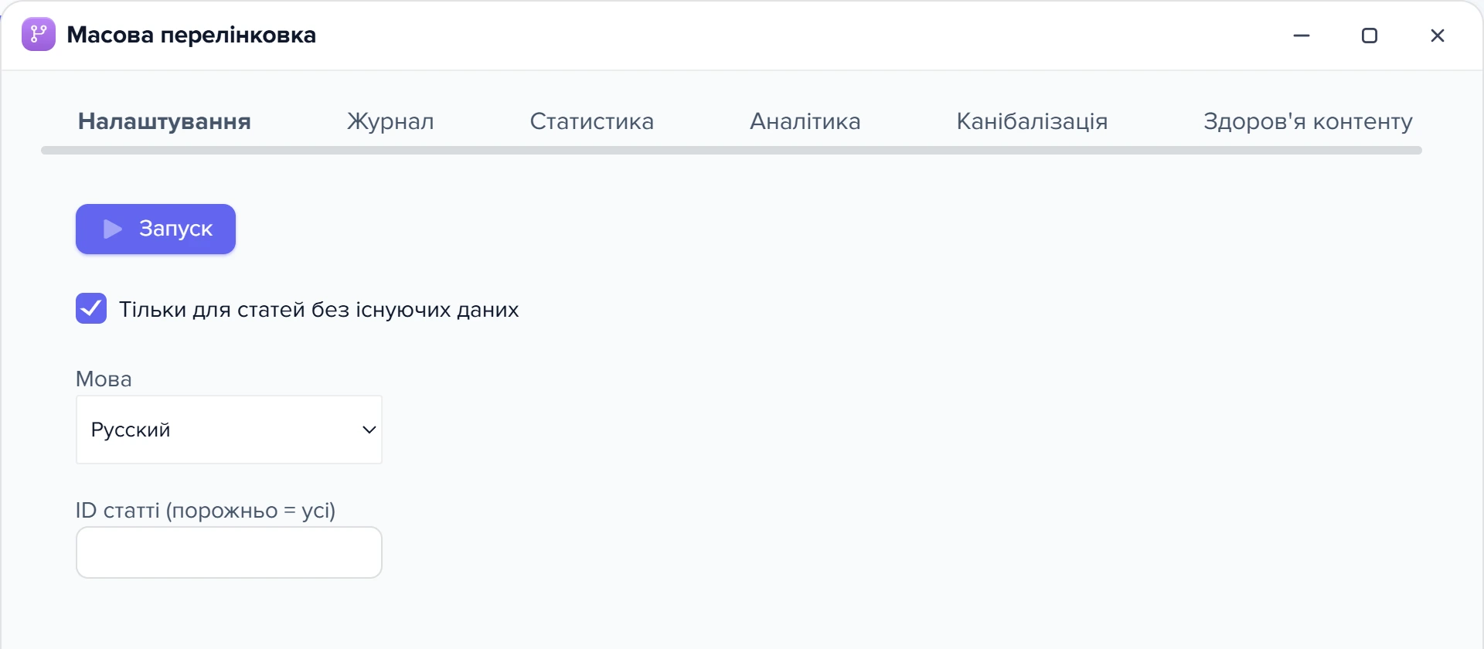
Task: Go to the Статистика tab
Action: pyautogui.click(x=592, y=121)
